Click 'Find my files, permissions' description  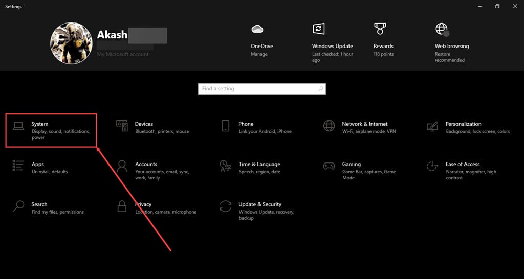click(x=58, y=212)
